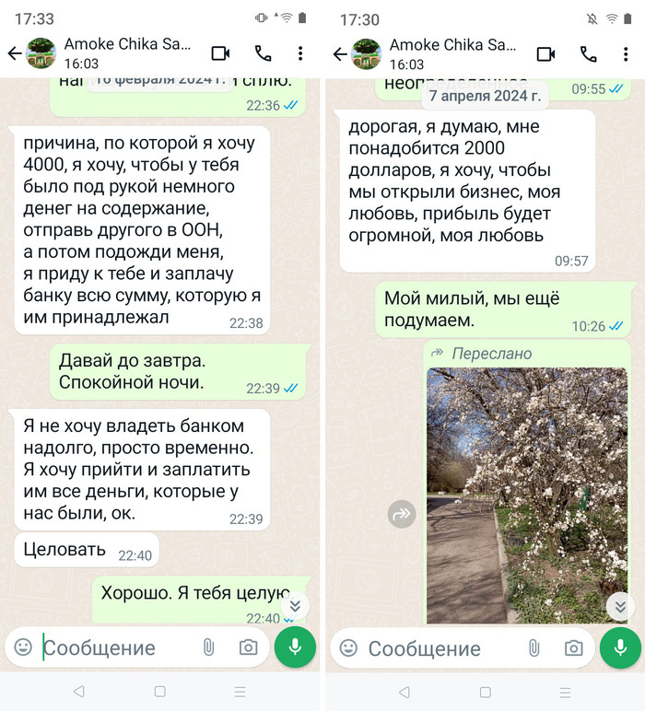Tap Android home button under right chat

[486, 692]
